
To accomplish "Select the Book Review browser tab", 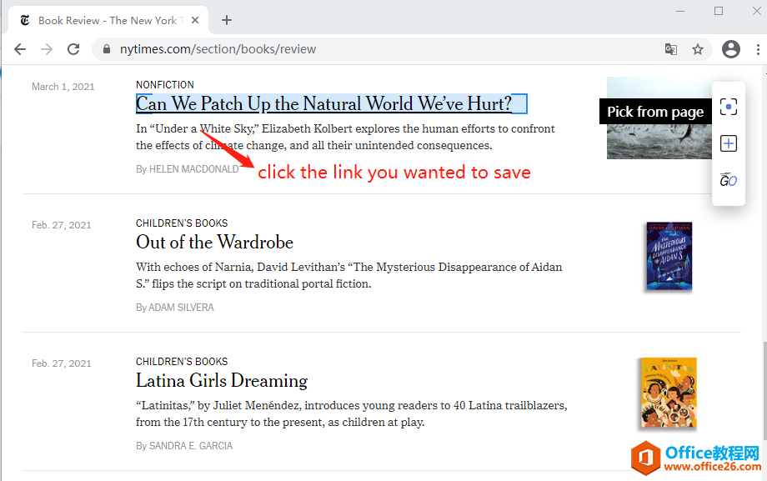I will coord(104,20).
